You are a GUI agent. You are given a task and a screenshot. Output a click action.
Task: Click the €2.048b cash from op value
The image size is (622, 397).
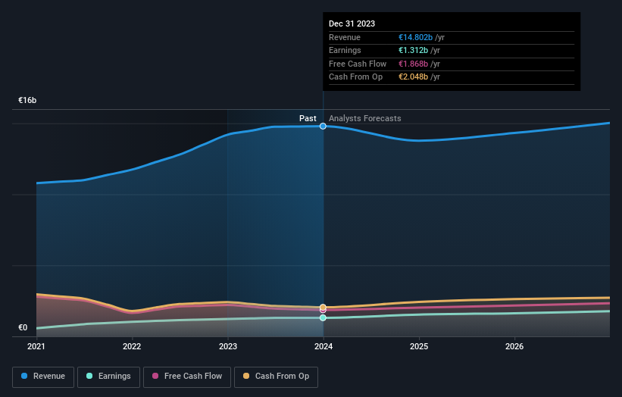click(x=414, y=77)
